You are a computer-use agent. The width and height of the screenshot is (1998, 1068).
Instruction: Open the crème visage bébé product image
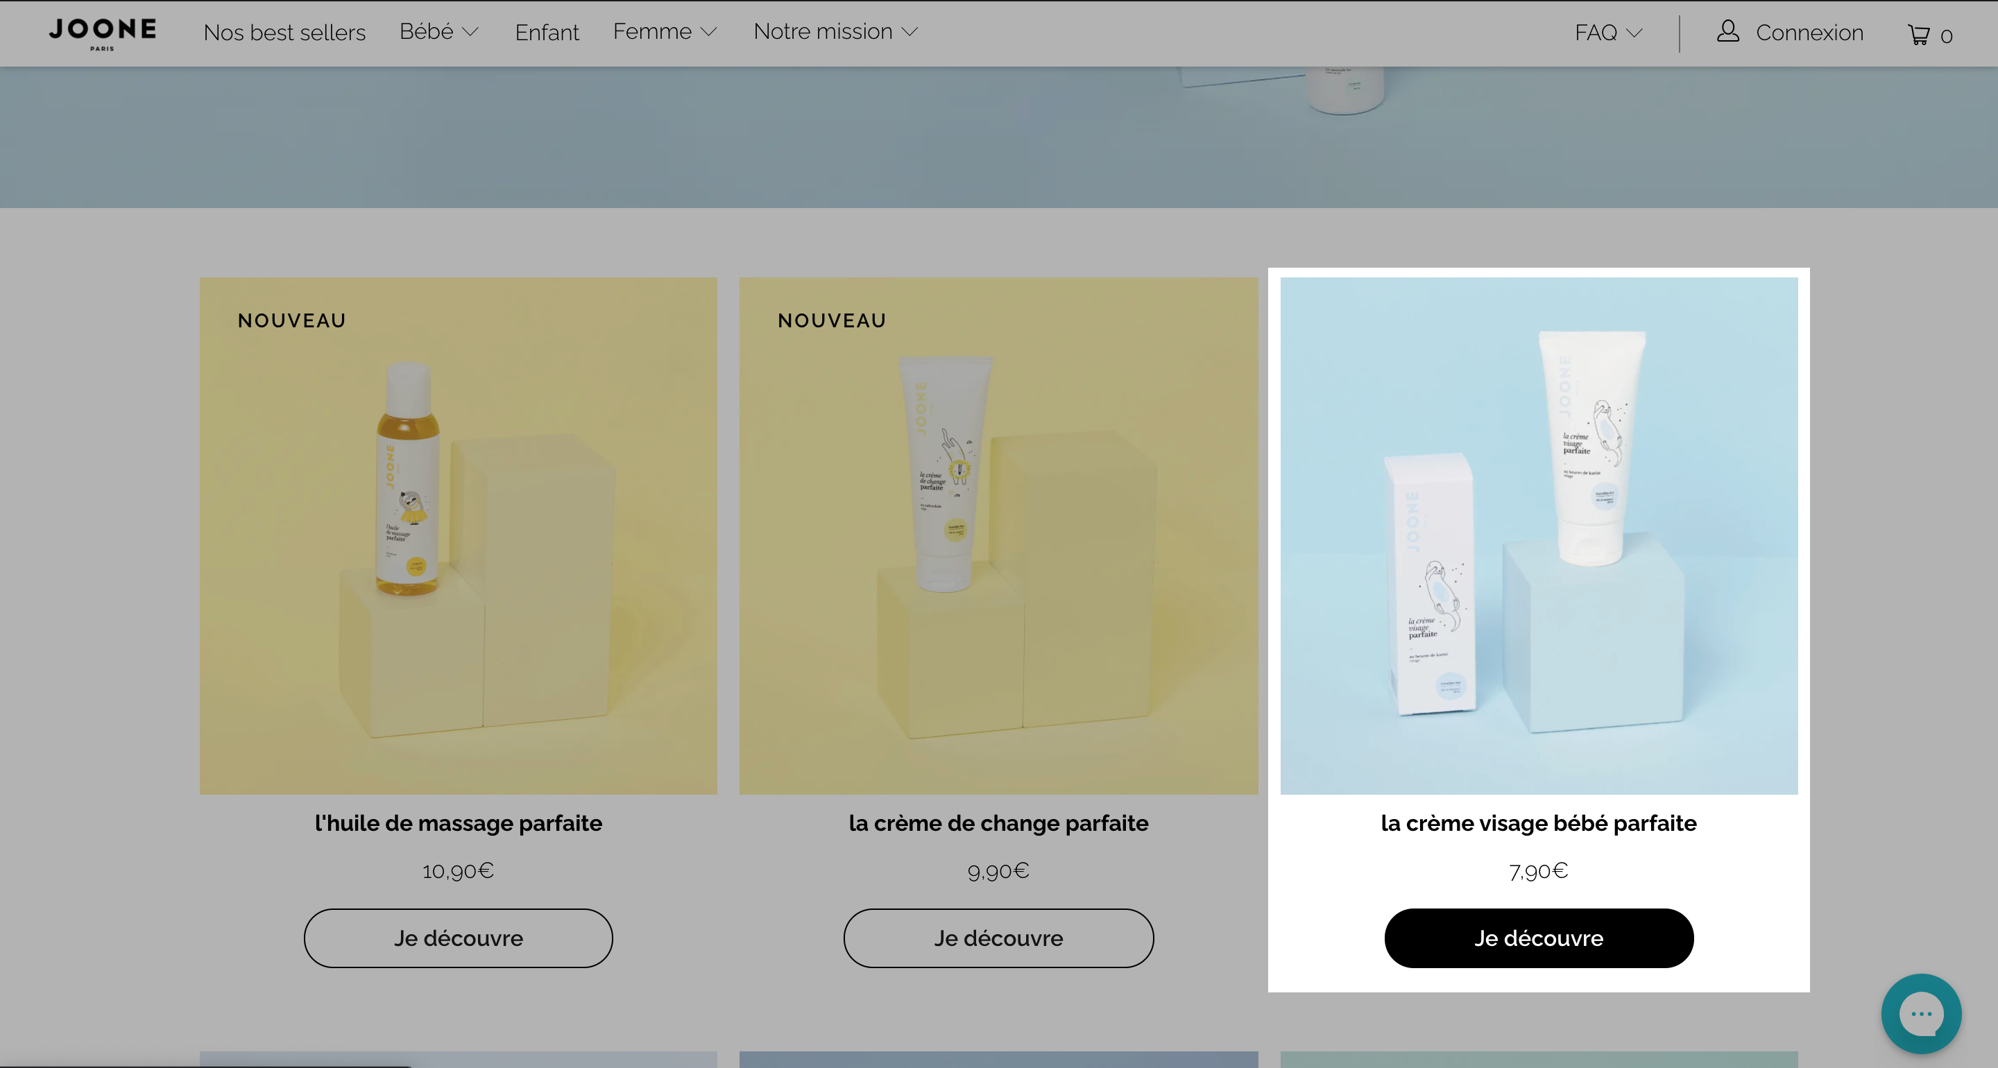[x=1539, y=536]
